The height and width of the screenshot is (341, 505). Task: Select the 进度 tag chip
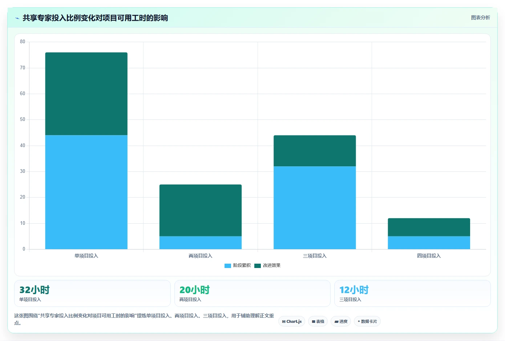[341, 321]
